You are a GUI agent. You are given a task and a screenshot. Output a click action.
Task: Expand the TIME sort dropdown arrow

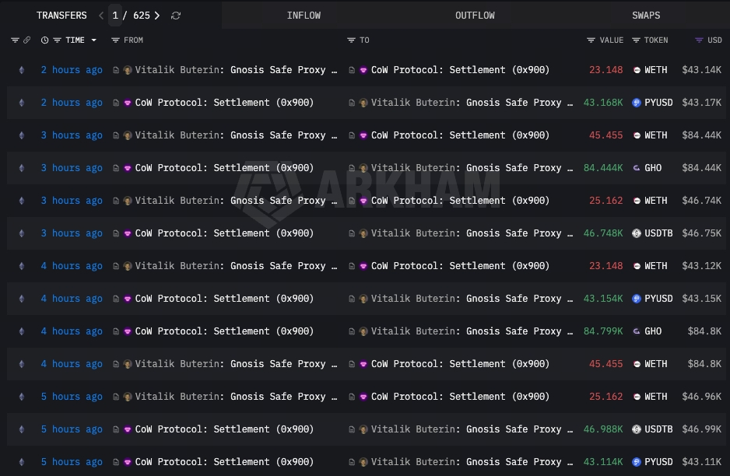pos(94,40)
